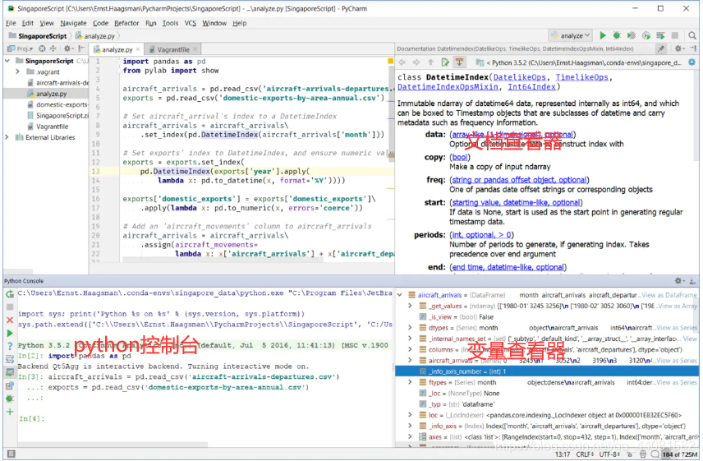Click View as Array for _get_values
Screen dimensions: 703x461
coord(678,306)
